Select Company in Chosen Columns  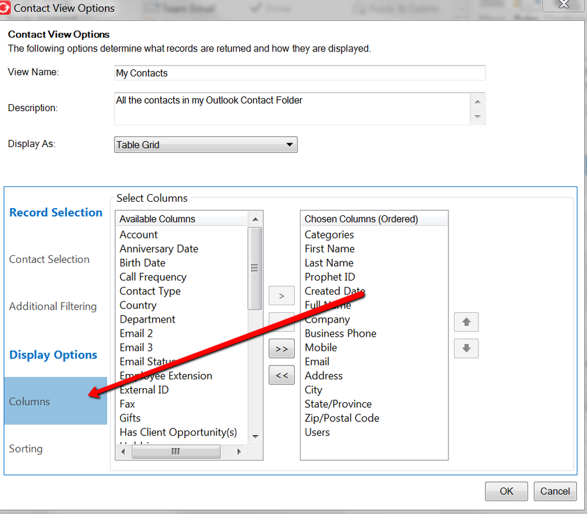(327, 319)
